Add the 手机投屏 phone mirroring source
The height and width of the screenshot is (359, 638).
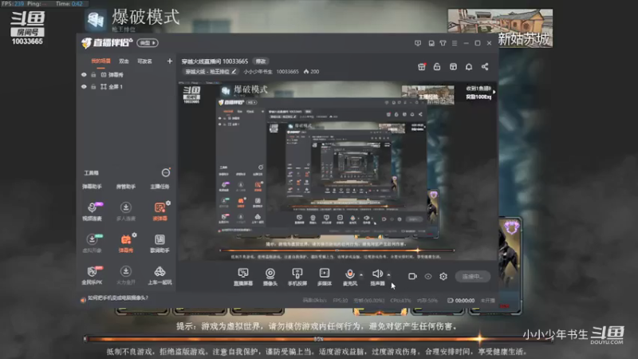point(297,277)
